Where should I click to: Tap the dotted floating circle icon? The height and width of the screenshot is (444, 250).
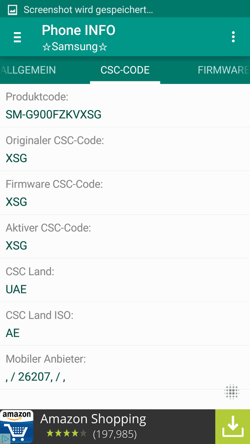click(232, 392)
